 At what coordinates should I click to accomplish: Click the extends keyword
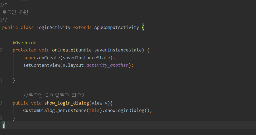(x=82, y=27)
